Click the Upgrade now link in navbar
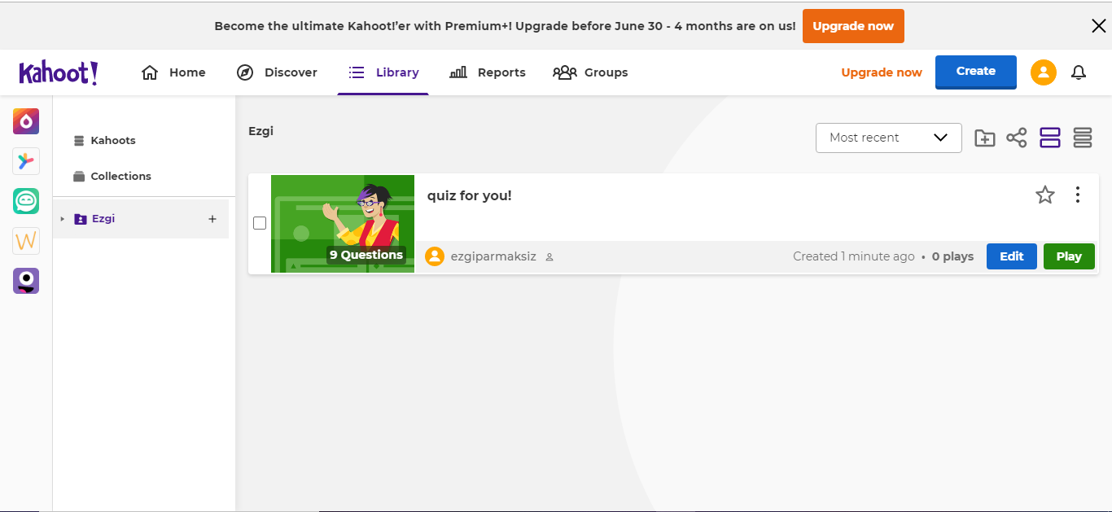Image resolution: width=1112 pixels, height=512 pixels. click(882, 72)
